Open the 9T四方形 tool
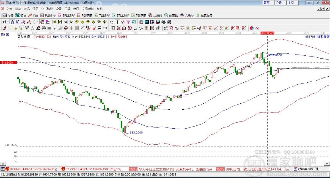 (x=120, y=15)
